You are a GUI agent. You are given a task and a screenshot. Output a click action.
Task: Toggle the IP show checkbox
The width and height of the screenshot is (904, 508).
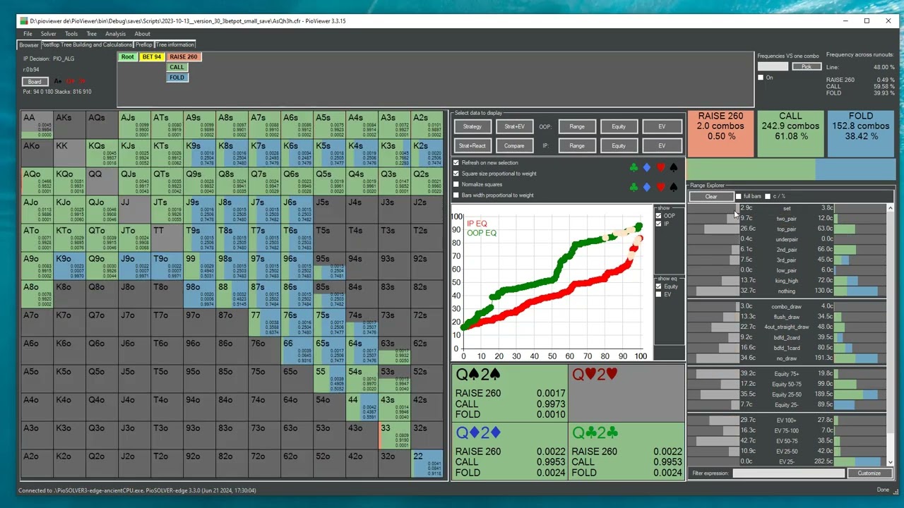pos(659,224)
